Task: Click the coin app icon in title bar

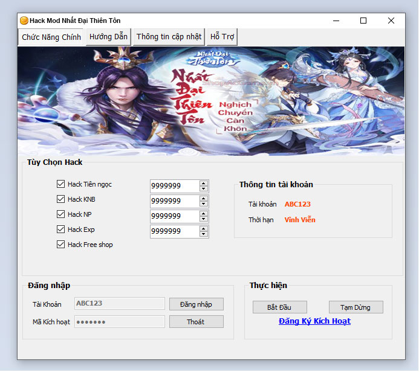Action: click(x=24, y=21)
